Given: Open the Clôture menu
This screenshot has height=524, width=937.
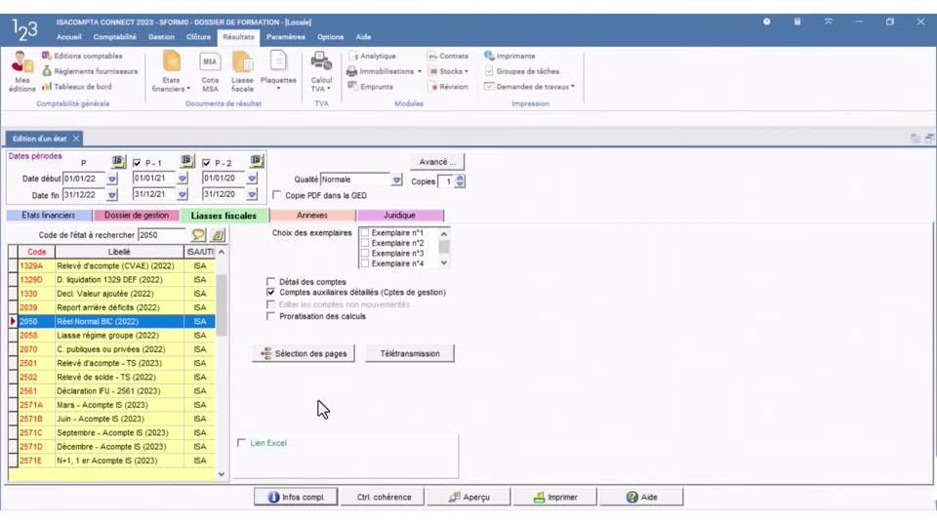Looking at the screenshot, I should (x=198, y=37).
